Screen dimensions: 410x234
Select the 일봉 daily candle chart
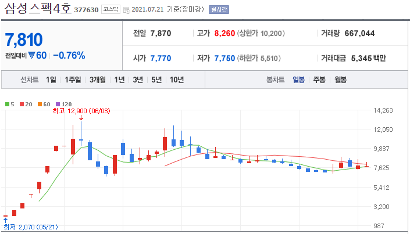pos(298,80)
